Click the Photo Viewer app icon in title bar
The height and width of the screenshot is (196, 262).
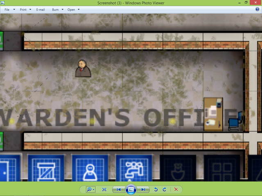pyautogui.click(x=2, y=3)
